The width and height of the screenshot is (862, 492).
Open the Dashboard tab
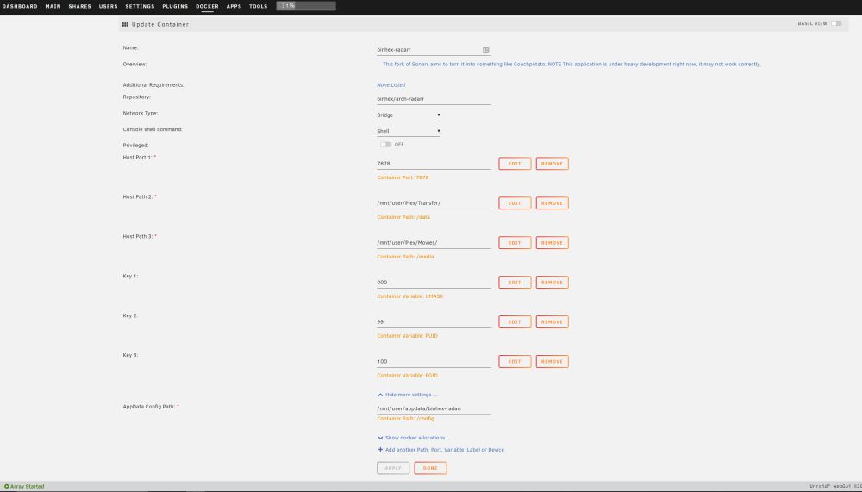click(x=20, y=7)
